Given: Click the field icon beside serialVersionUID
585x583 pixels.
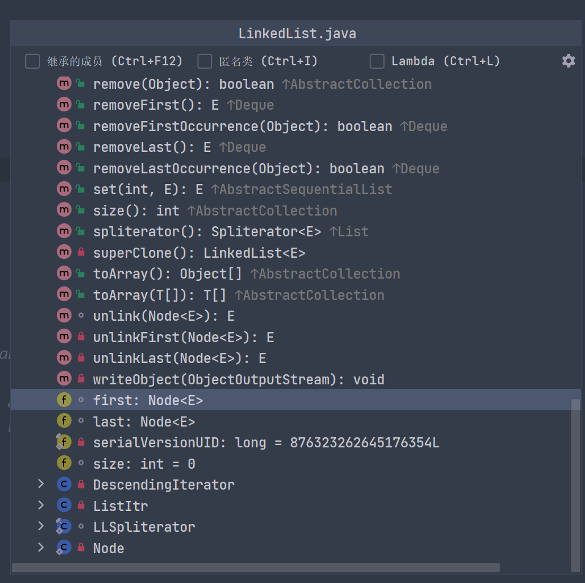Looking at the screenshot, I should [x=64, y=442].
